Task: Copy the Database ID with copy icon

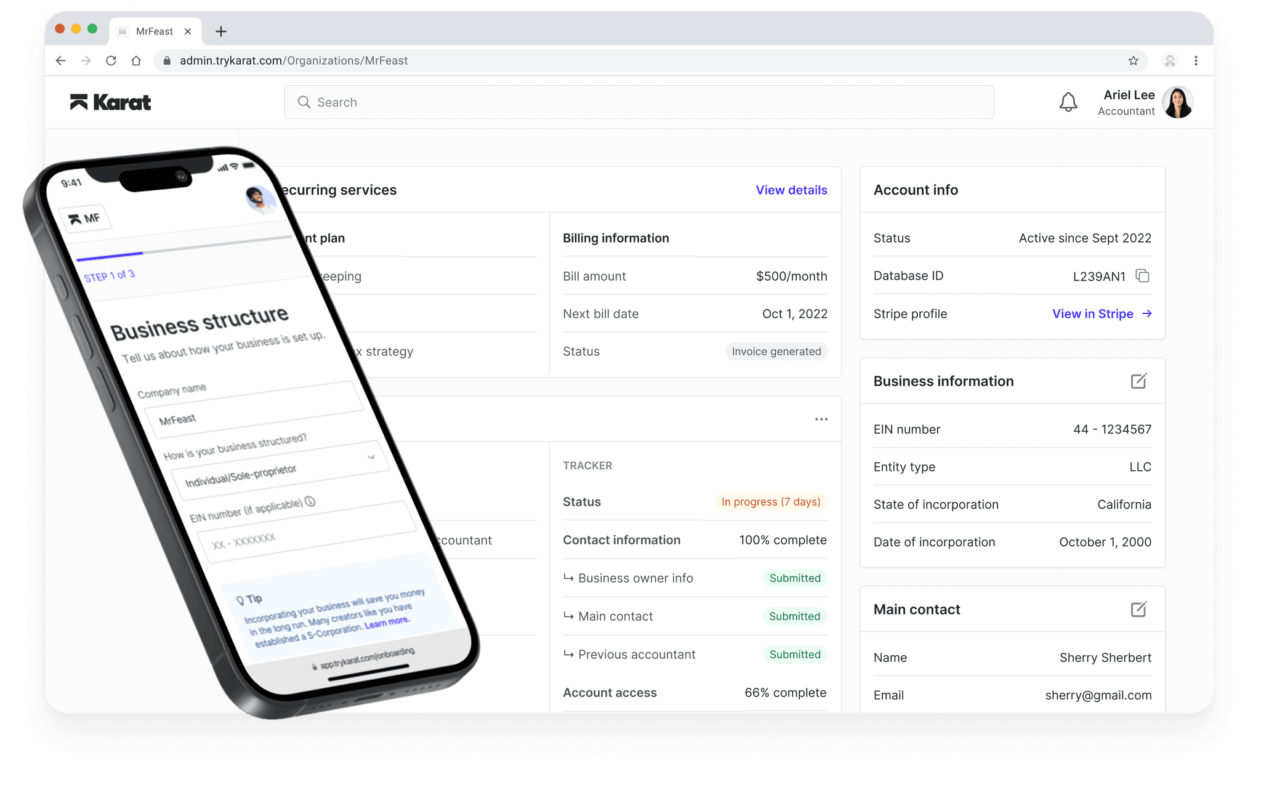Action: pos(1142,276)
